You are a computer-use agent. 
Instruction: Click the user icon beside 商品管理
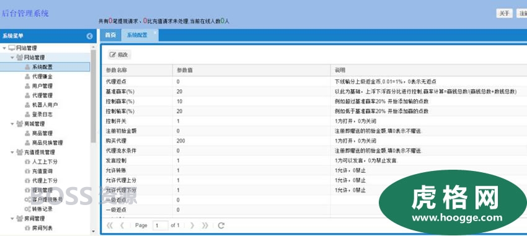(x=27, y=133)
